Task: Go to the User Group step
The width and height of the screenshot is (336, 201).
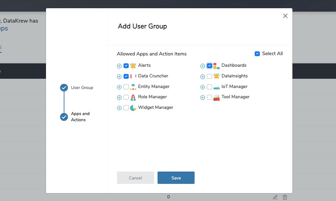Action: click(x=64, y=88)
